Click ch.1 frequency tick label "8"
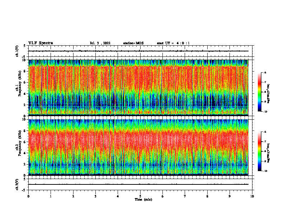The height and width of the screenshot is (220, 284). [25, 71]
